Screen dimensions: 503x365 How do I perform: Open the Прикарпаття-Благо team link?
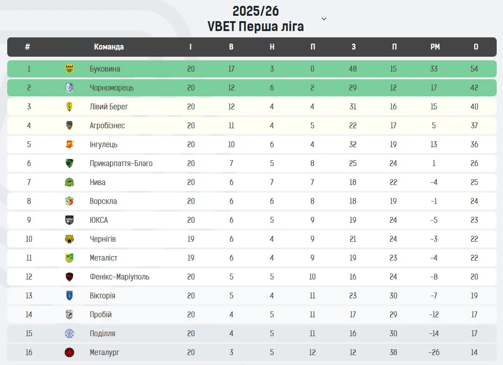coord(121,163)
